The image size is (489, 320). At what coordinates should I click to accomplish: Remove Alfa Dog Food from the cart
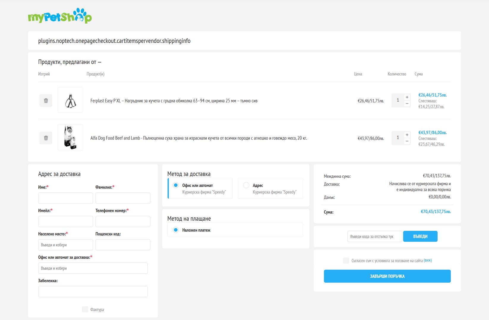click(x=46, y=138)
